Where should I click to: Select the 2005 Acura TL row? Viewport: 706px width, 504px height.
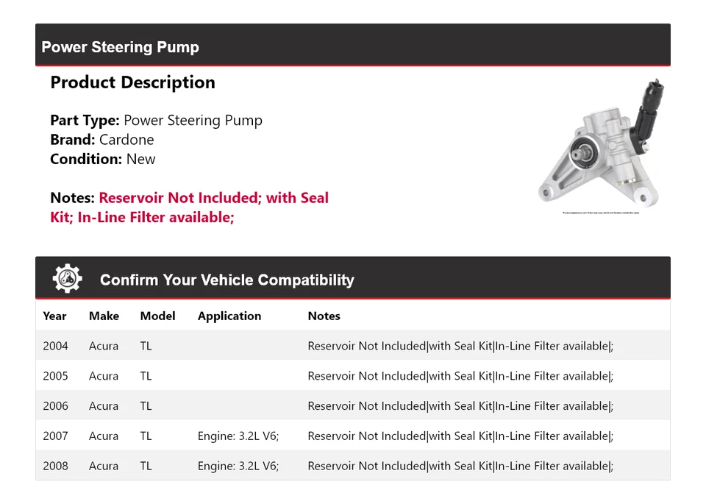(x=353, y=376)
